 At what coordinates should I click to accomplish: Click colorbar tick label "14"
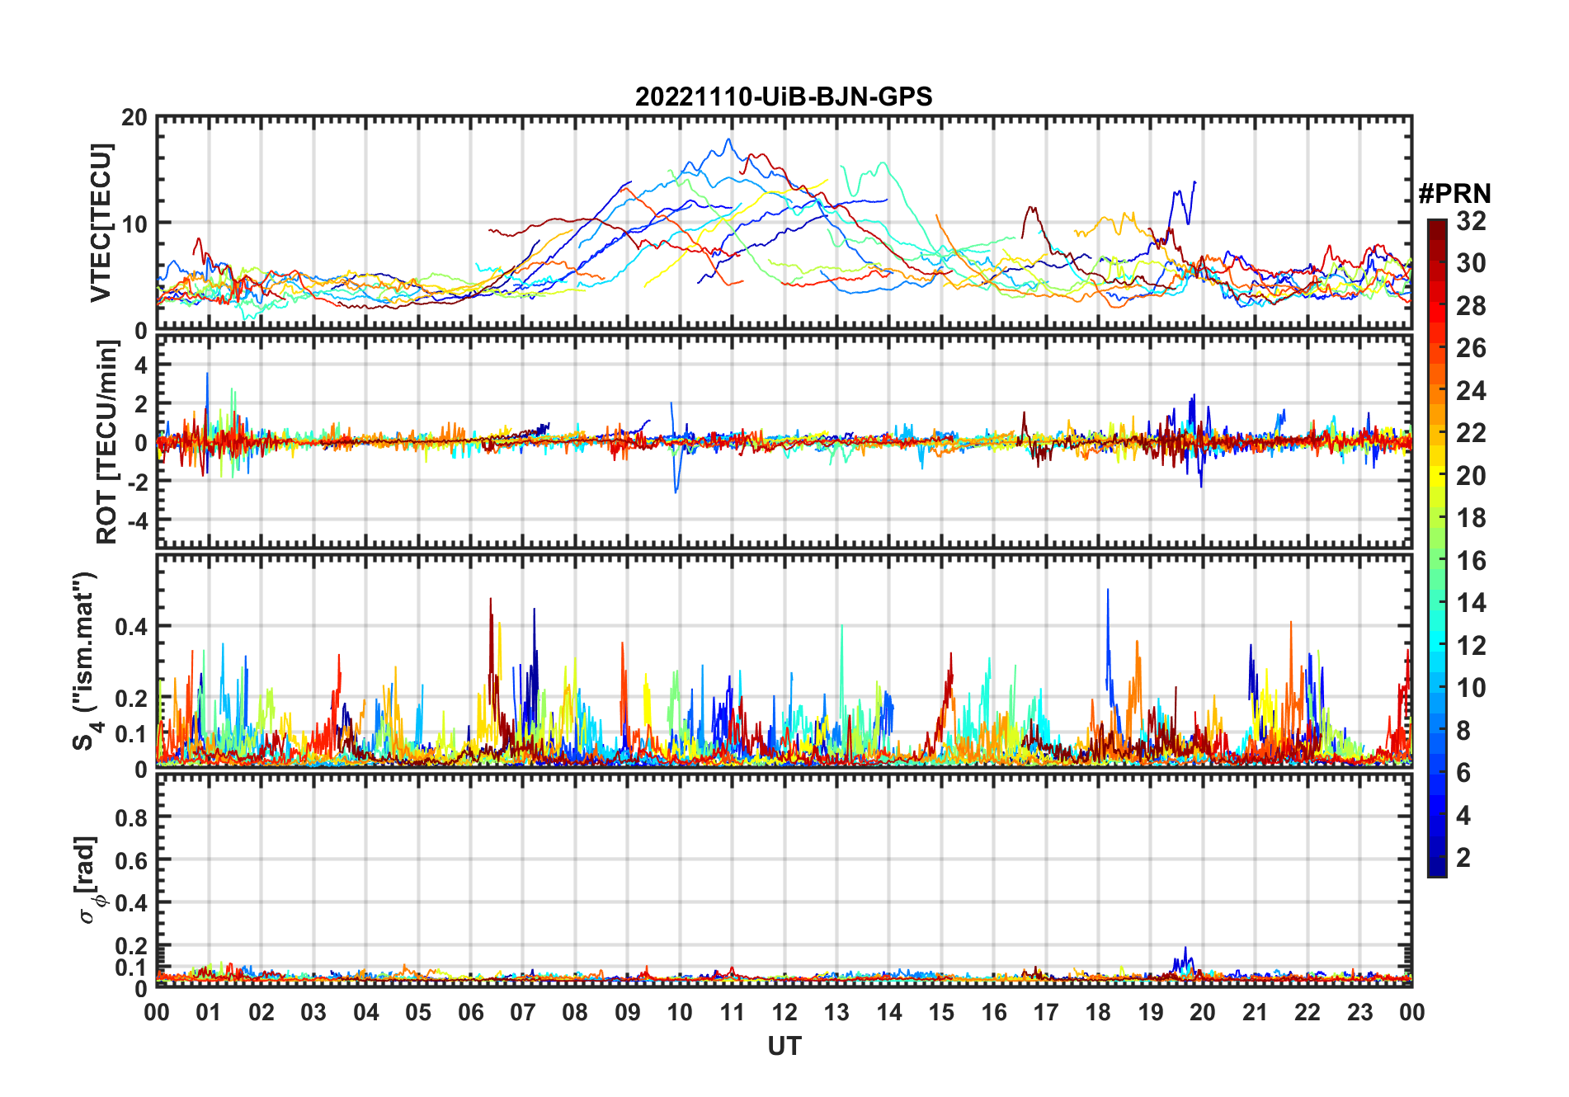1471,603
